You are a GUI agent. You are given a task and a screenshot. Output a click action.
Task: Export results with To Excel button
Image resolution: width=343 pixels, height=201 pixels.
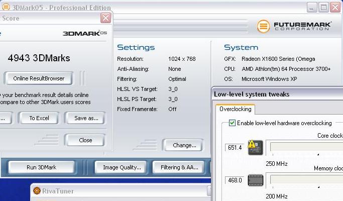tap(39, 118)
